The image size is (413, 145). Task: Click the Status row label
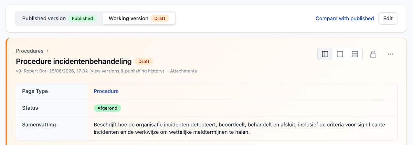pyautogui.click(x=30, y=108)
